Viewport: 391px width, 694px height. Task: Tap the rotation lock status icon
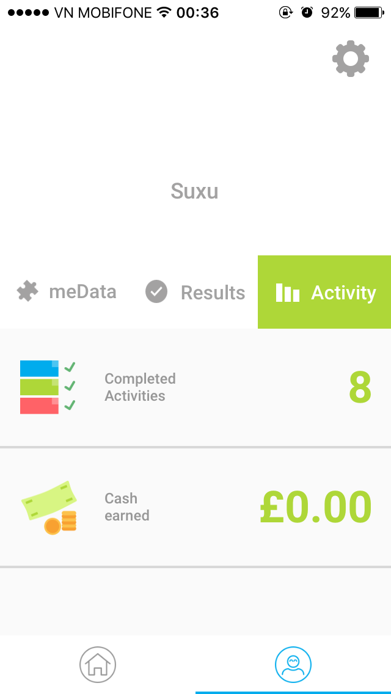tap(285, 12)
